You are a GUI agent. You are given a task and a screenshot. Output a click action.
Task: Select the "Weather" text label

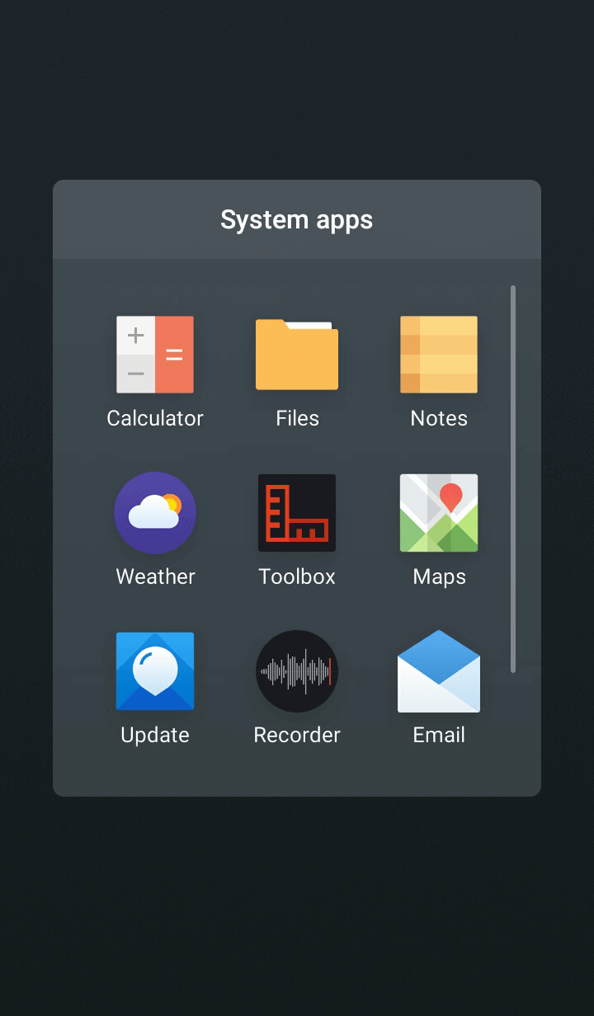[x=155, y=576]
